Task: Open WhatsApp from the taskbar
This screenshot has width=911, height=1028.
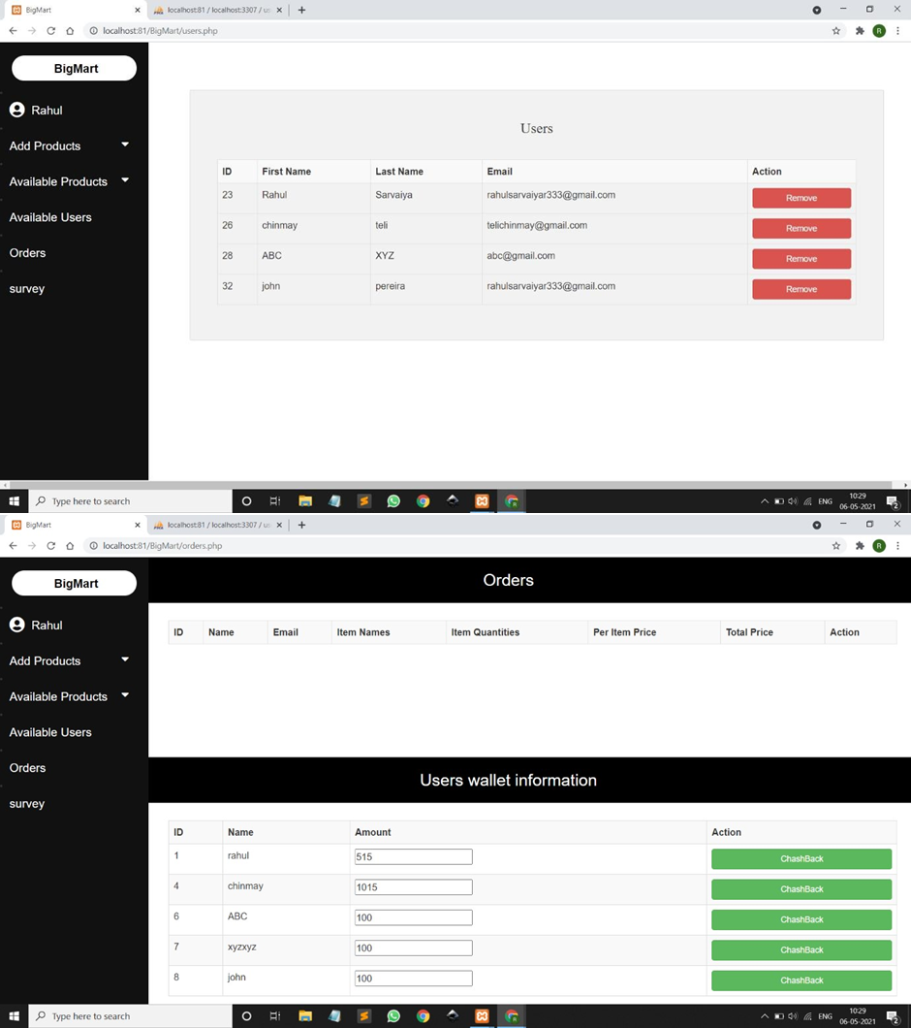Action: [393, 500]
